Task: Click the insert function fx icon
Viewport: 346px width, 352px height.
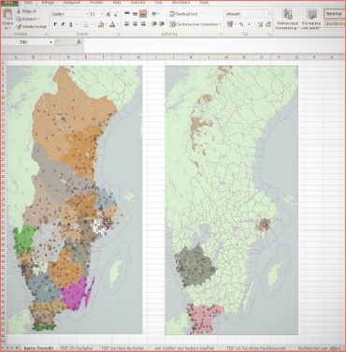Action: pos(79,42)
